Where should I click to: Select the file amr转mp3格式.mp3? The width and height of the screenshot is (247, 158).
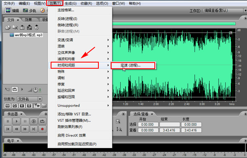[26, 35]
